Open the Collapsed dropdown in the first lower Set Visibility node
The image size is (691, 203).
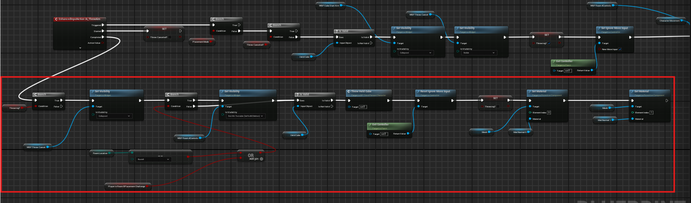click(115, 116)
